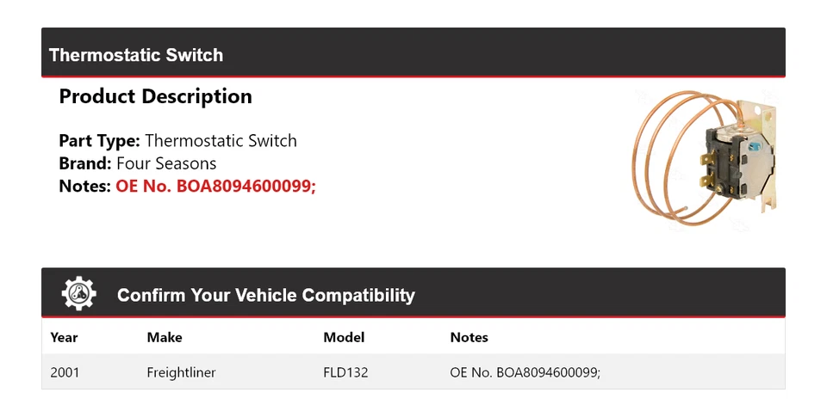Click the Model column header
This screenshot has width=827, height=417.
click(x=344, y=337)
